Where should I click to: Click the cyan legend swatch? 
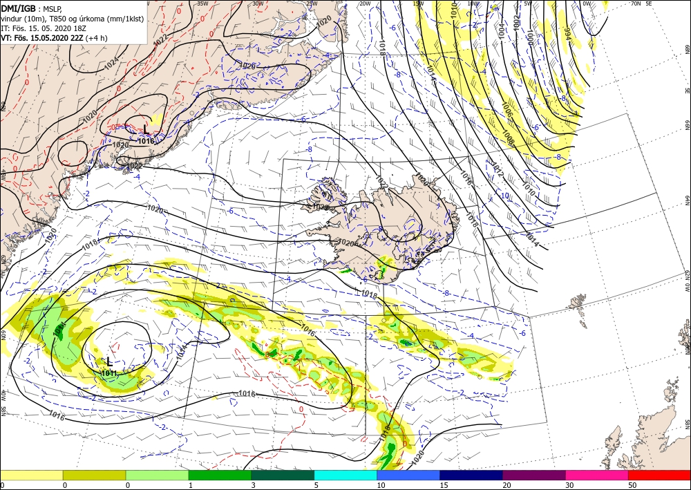345,475
